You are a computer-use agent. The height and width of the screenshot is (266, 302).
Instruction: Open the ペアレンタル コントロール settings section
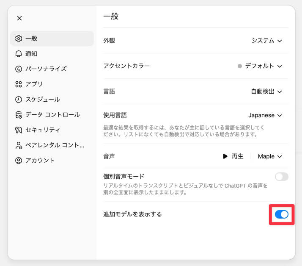pyautogui.click(x=55, y=145)
